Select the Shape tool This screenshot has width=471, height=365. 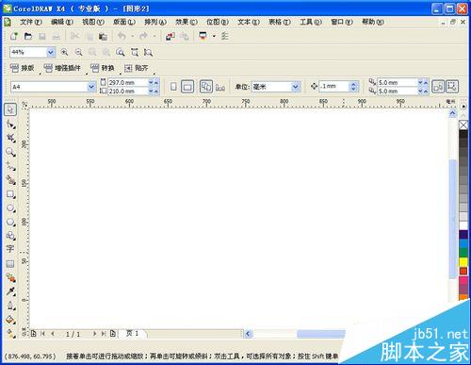10,124
